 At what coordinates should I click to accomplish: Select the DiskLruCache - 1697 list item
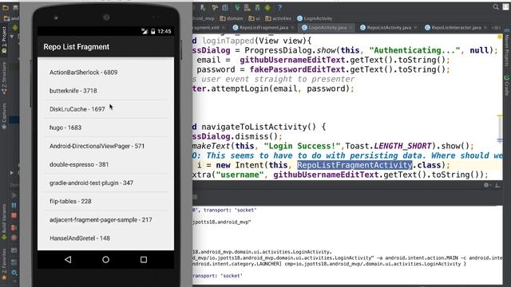(105, 109)
